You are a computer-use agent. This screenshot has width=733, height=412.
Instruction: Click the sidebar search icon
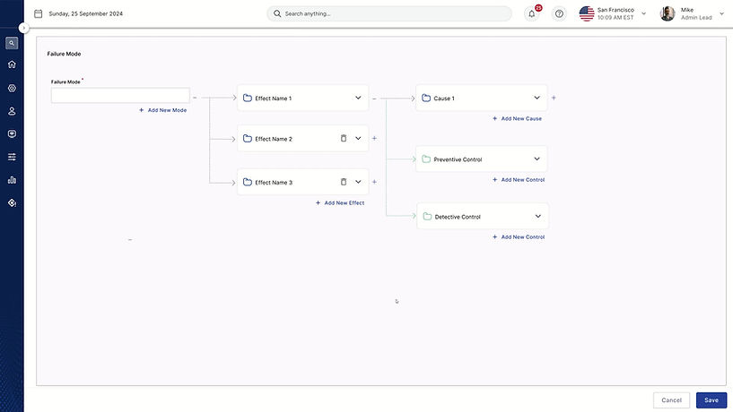pyautogui.click(x=12, y=43)
